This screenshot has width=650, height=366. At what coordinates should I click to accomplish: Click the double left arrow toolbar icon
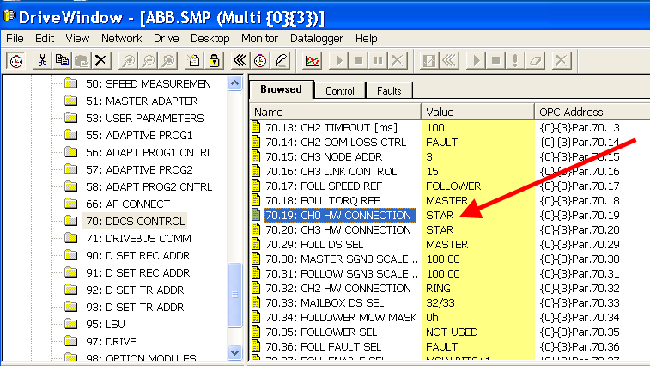coord(241,60)
